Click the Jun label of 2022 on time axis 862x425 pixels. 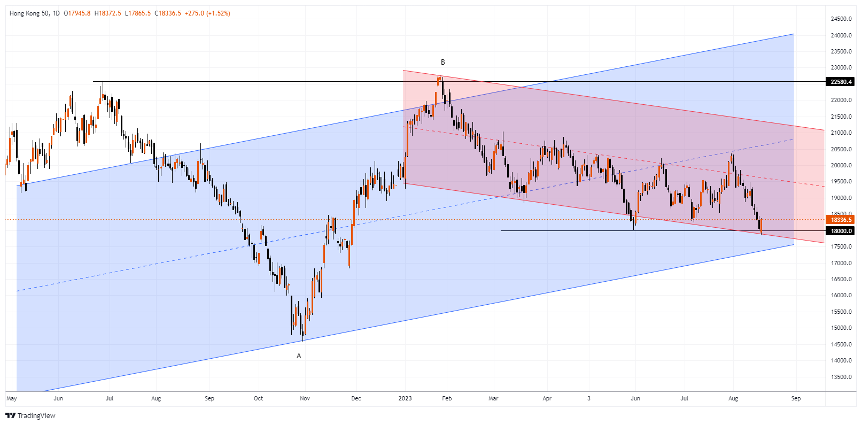pyautogui.click(x=58, y=398)
